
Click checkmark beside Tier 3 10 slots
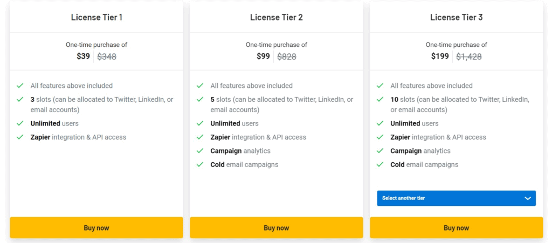380,100
